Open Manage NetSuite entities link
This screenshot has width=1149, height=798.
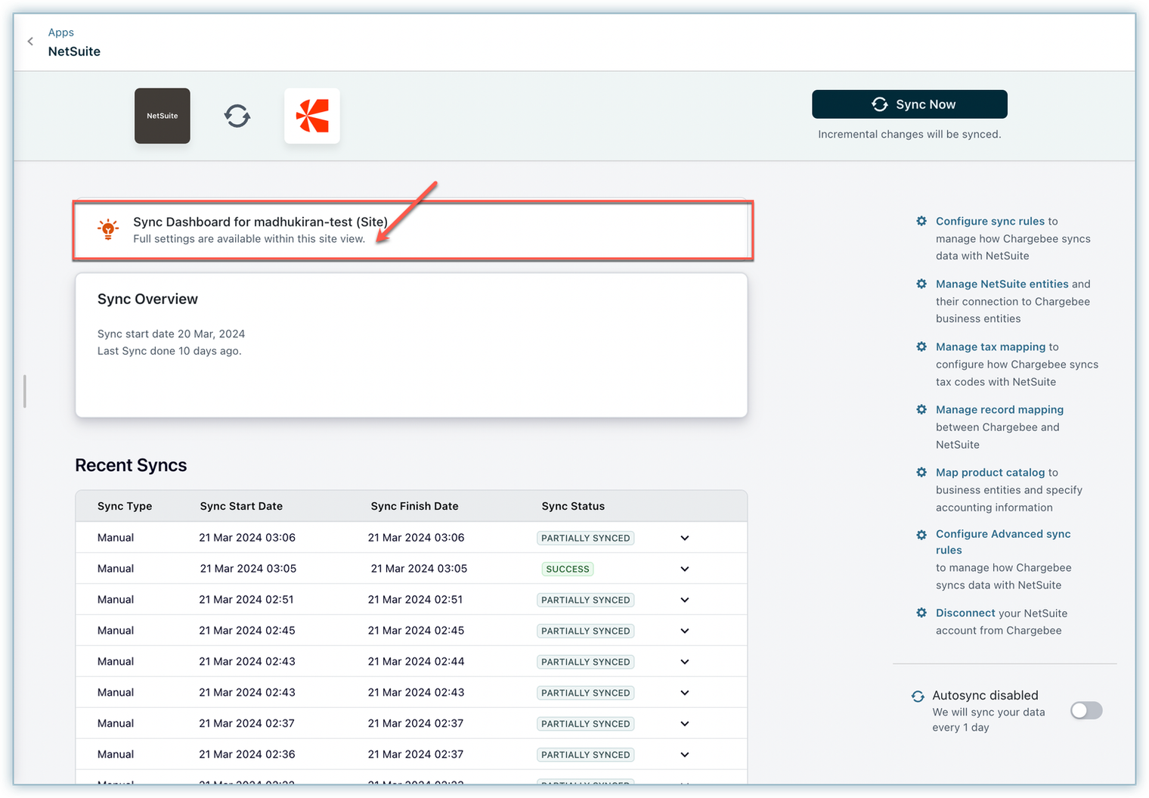tap(1002, 284)
